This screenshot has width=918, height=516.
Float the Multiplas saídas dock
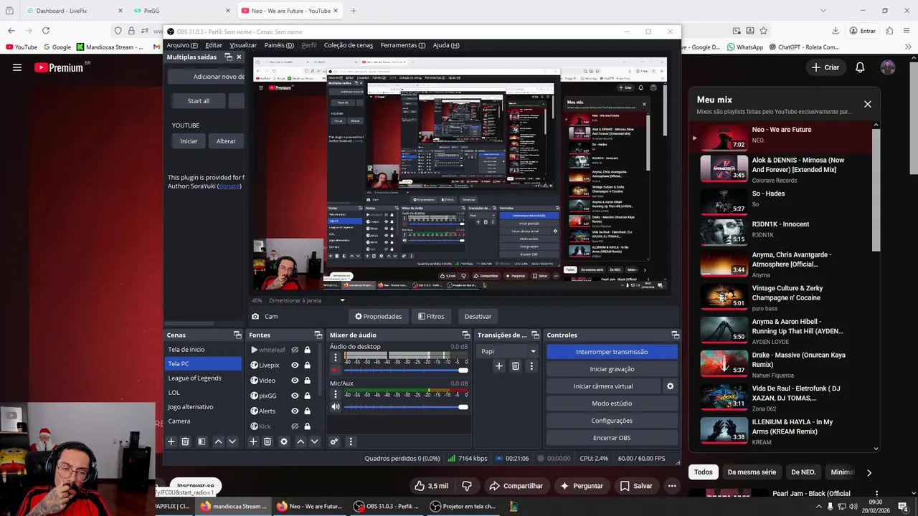click(228, 57)
